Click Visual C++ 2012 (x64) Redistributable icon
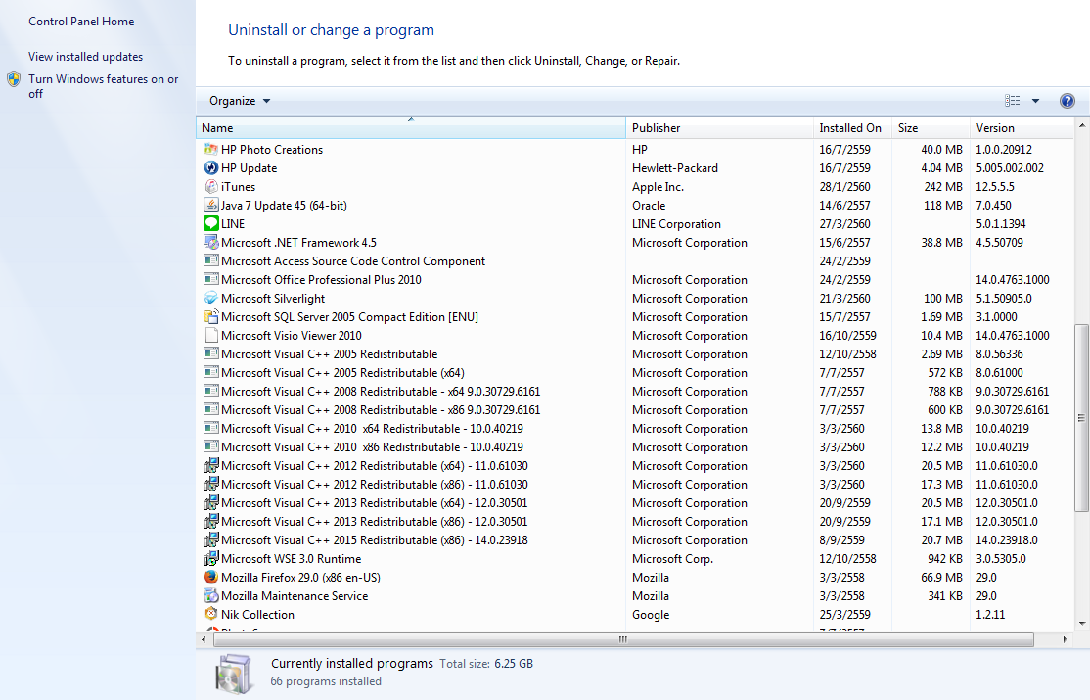The width and height of the screenshot is (1090, 700). (x=210, y=465)
